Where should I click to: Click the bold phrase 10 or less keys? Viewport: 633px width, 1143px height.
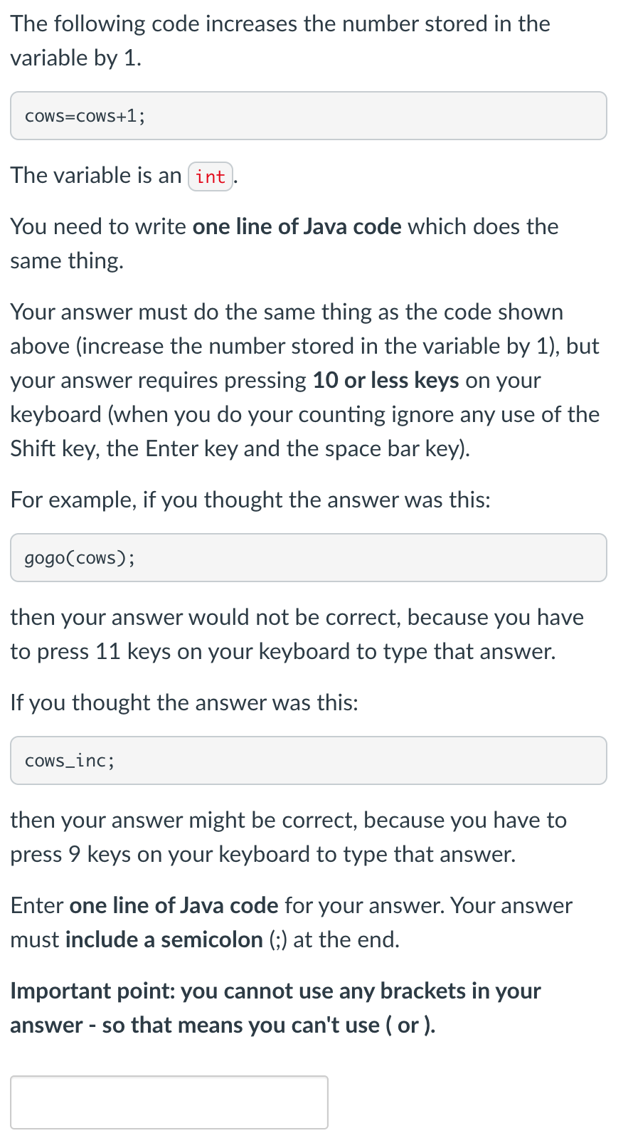click(x=386, y=380)
